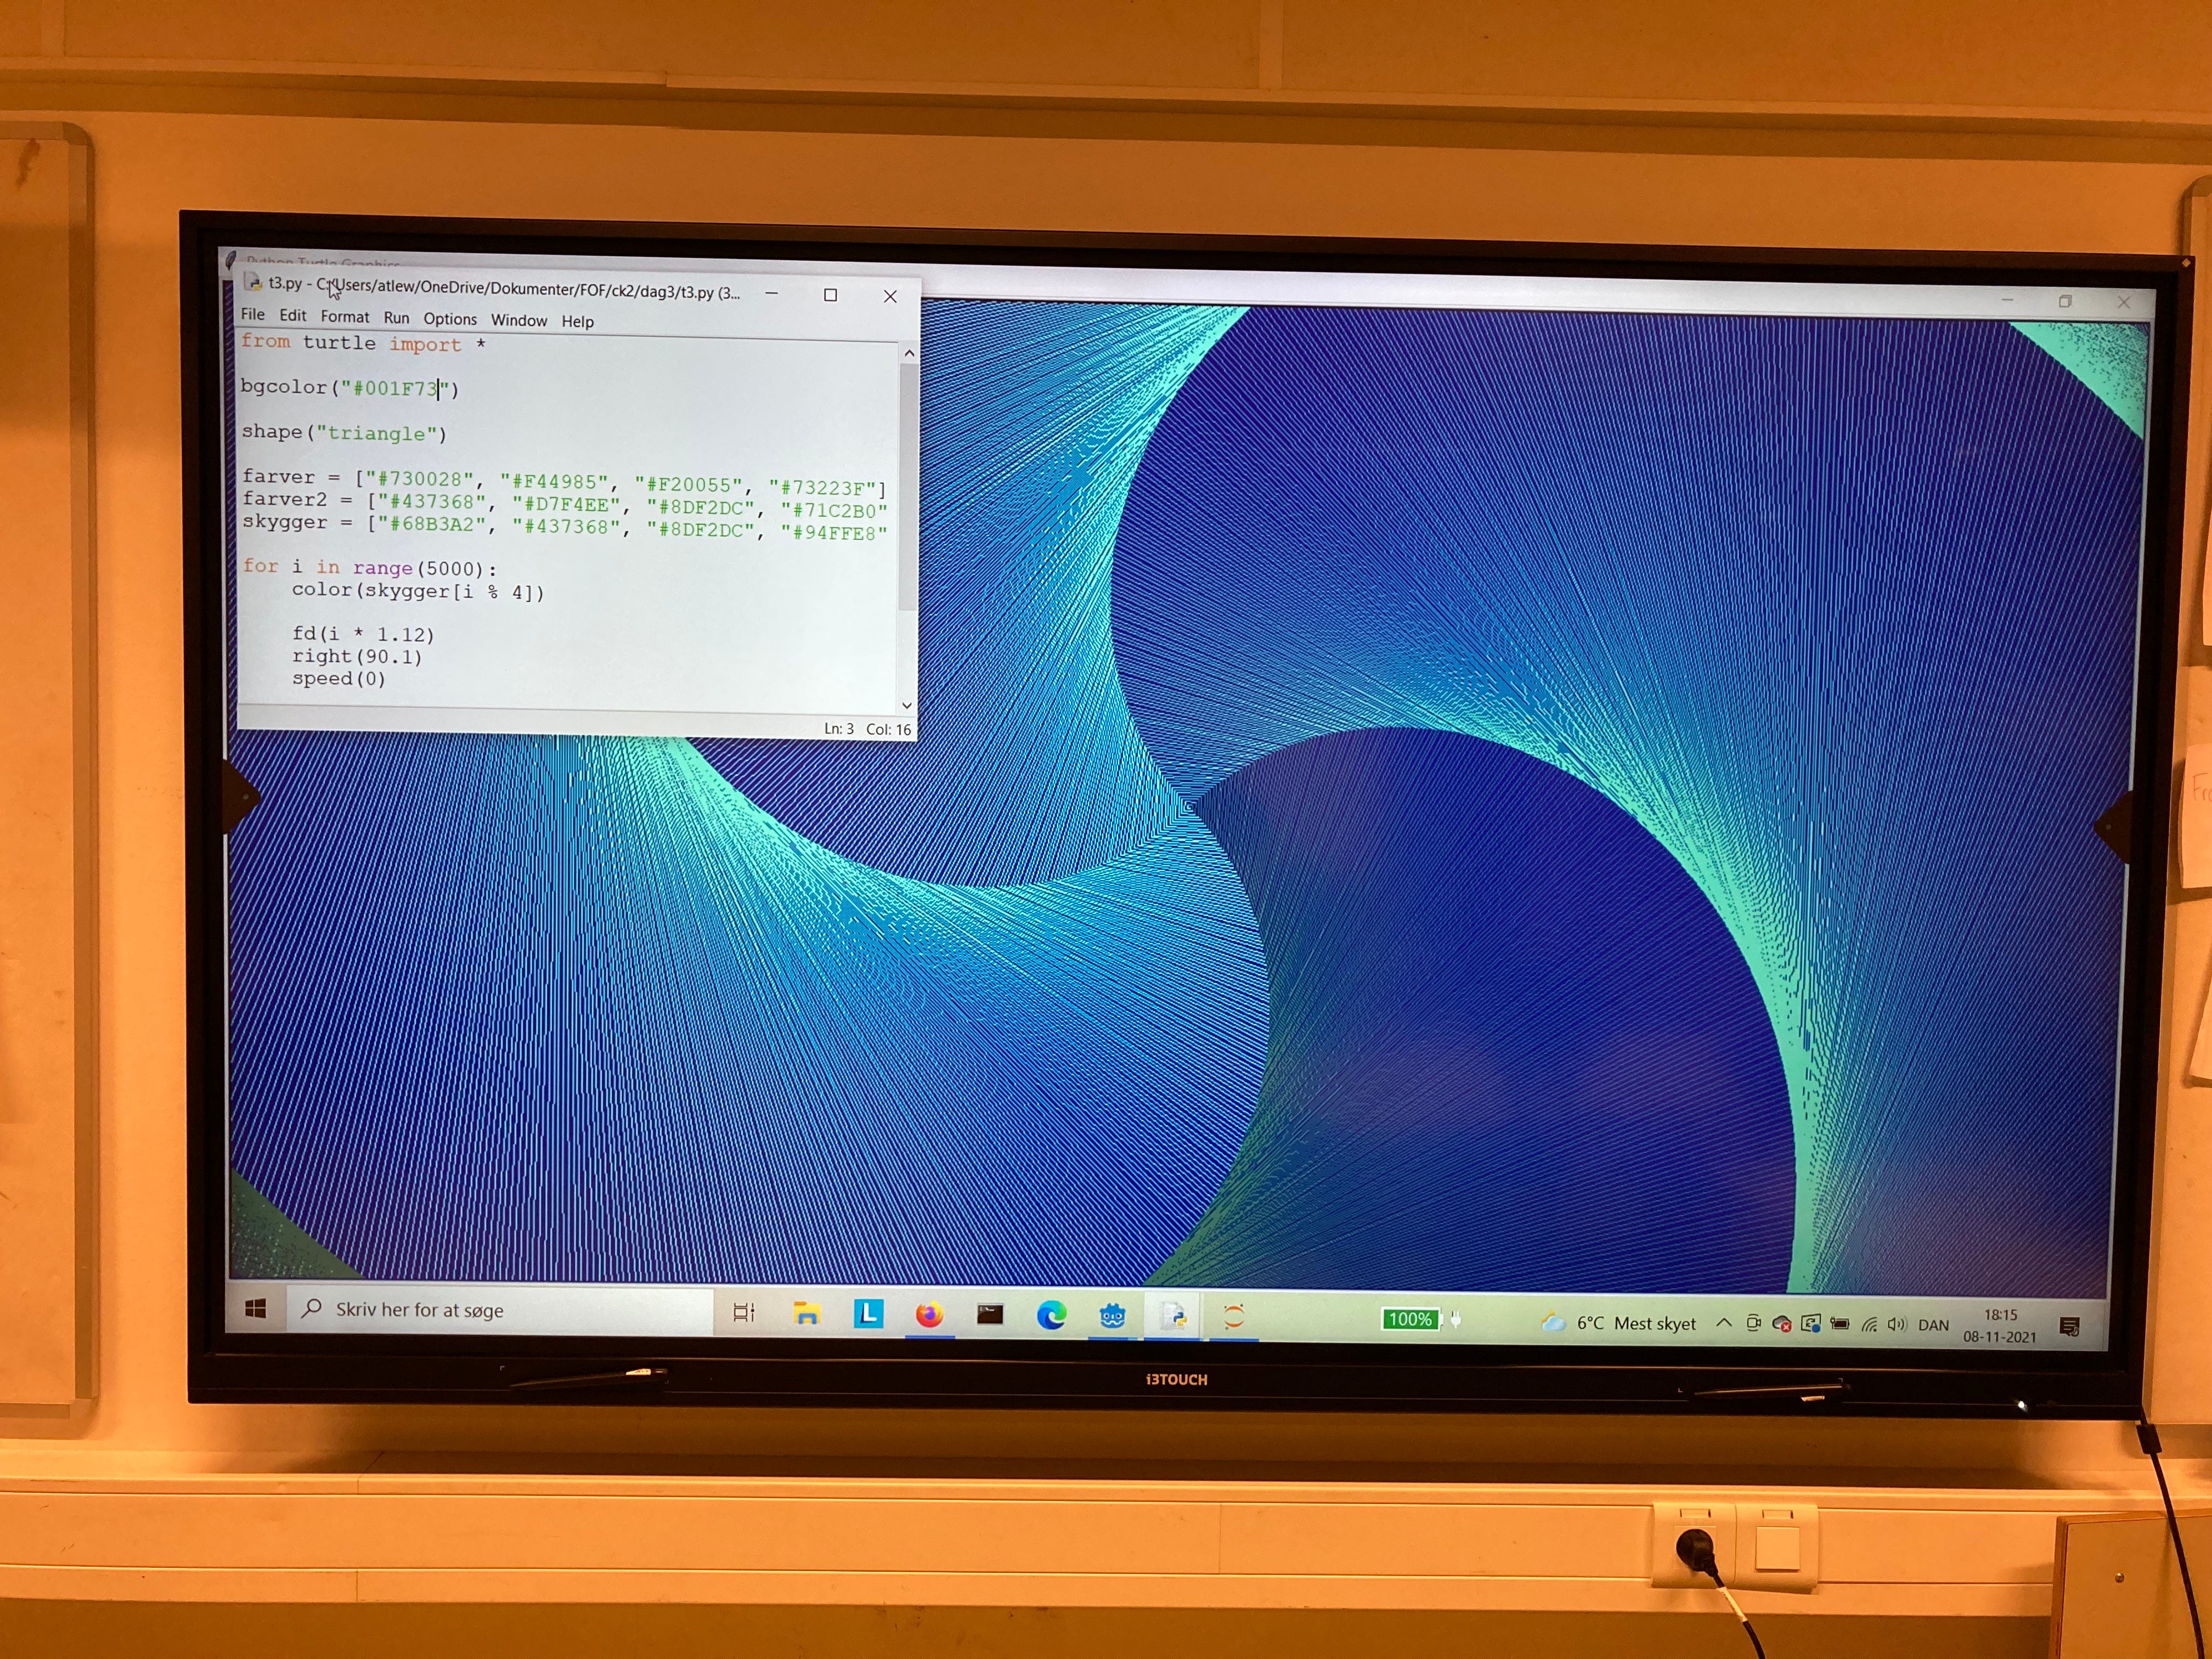Screen dimensions: 2212x1659
Task: Open the blue 'L' app on taskbar
Action: [x=868, y=1314]
